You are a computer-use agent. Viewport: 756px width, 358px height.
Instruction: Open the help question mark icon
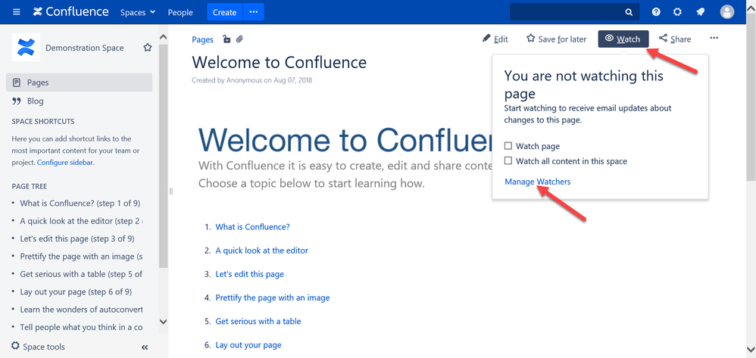pos(656,12)
